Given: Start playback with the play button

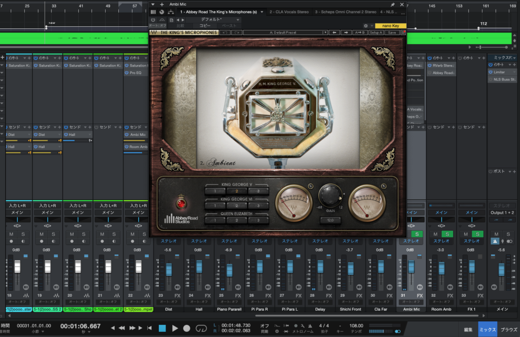Looking at the screenshot, I should (175, 328).
